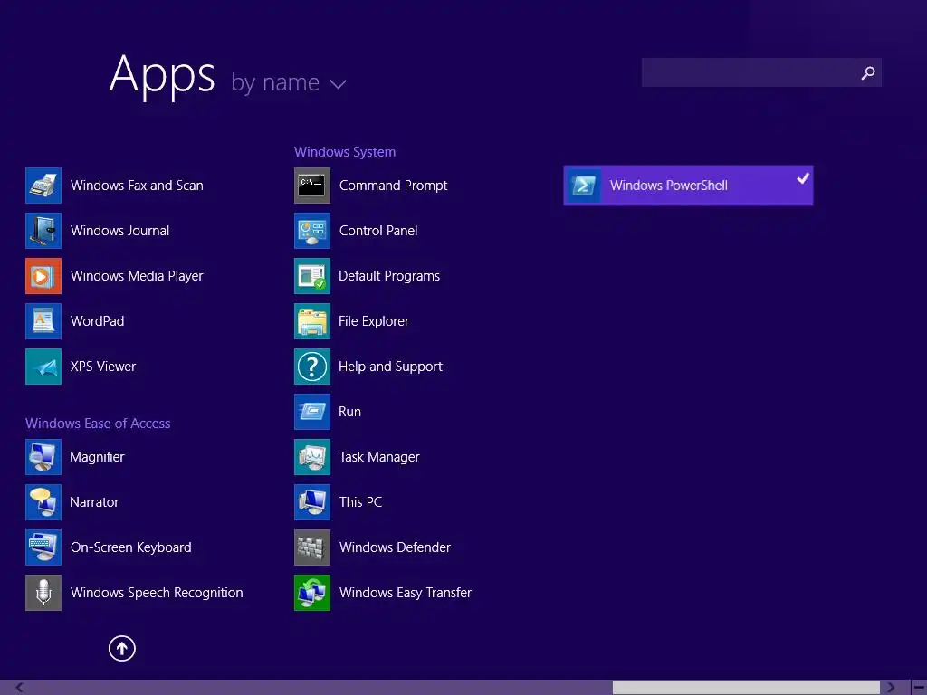This screenshot has height=695, width=927.
Task: Open the Narrator icon
Action: coord(43,501)
